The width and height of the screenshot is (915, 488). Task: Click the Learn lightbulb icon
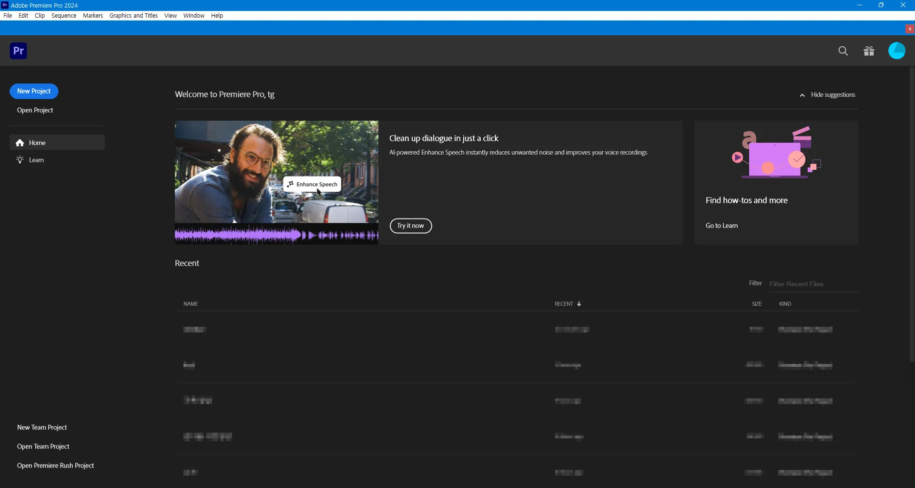[20, 160]
